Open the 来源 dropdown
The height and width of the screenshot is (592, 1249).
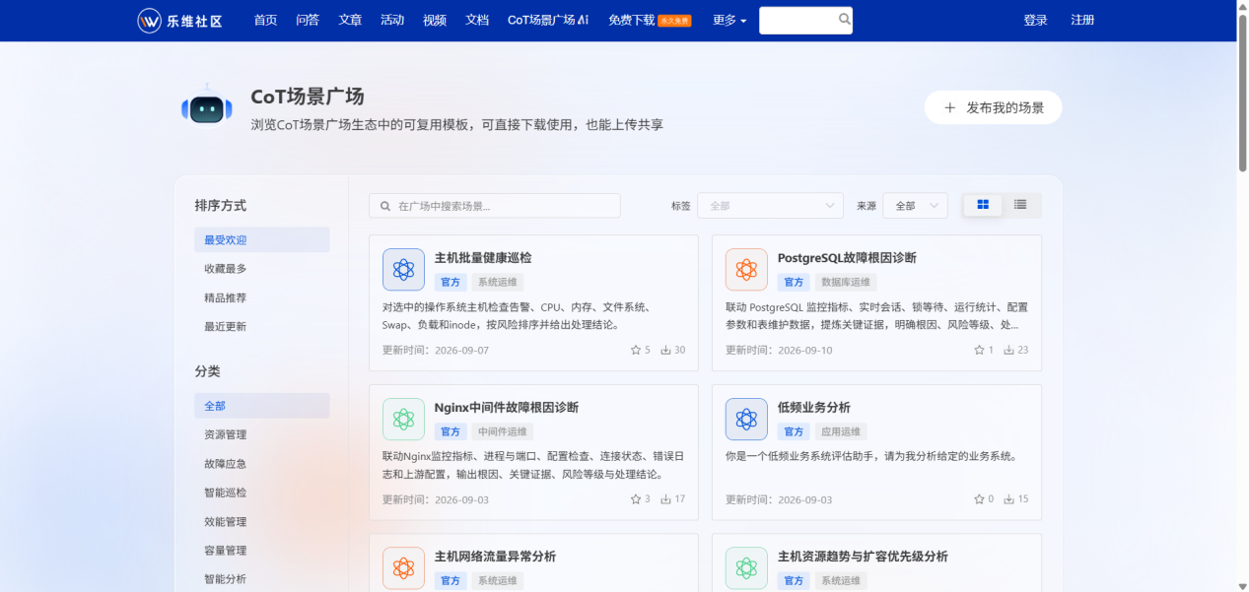tap(915, 206)
